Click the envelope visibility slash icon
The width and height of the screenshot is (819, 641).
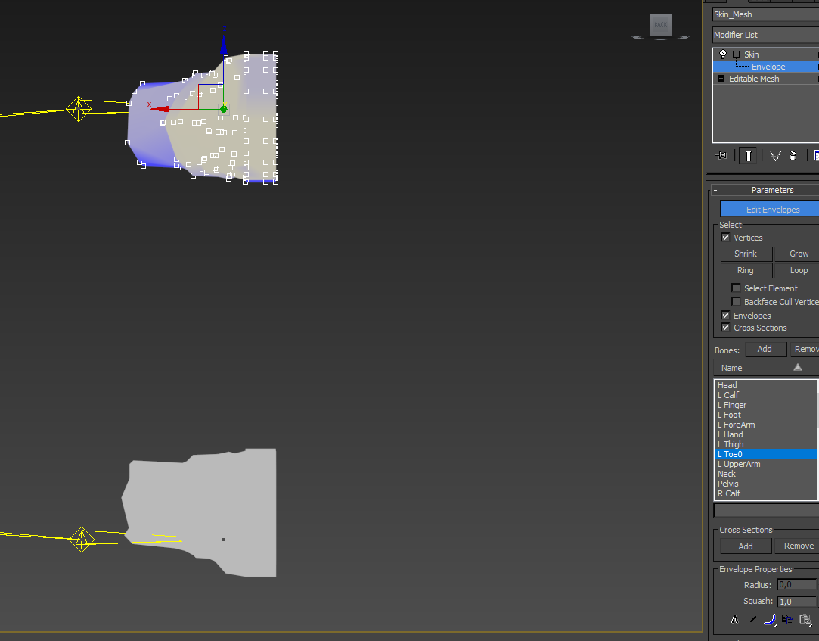pyautogui.click(x=752, y=619)
